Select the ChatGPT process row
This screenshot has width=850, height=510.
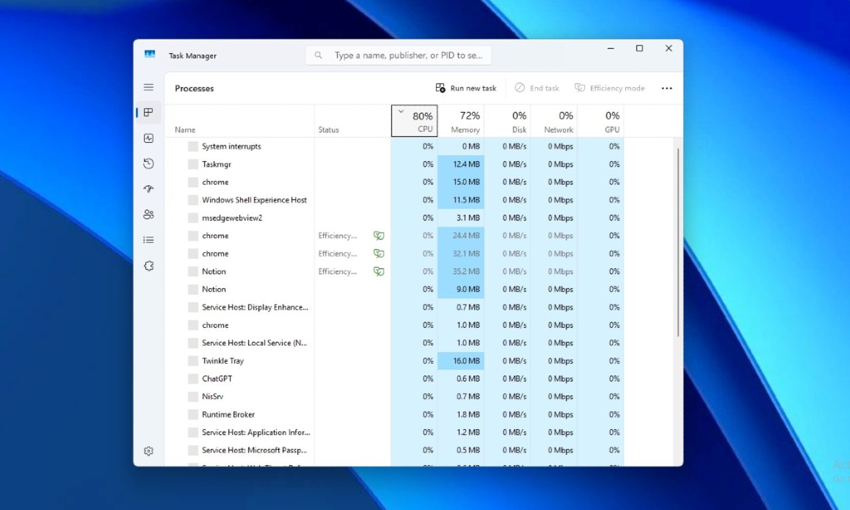point(394,379)
